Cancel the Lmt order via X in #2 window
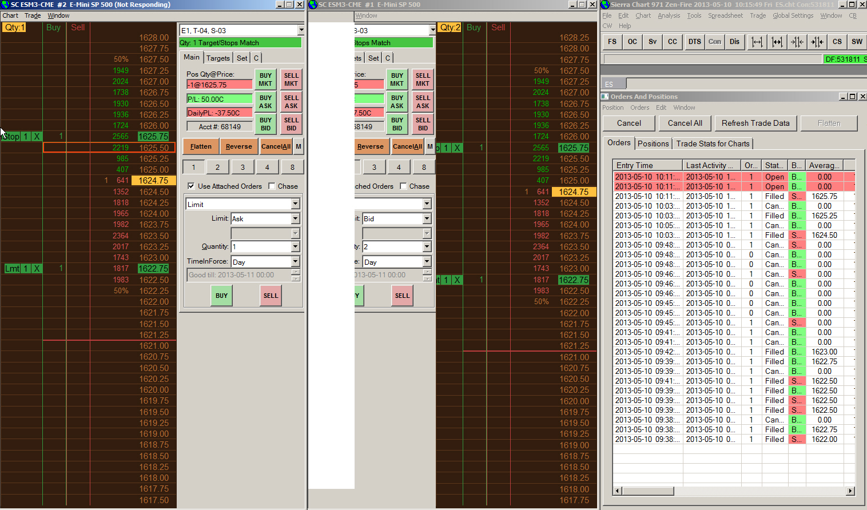Screen dimensions: 867x510 [x=37, y=269]
